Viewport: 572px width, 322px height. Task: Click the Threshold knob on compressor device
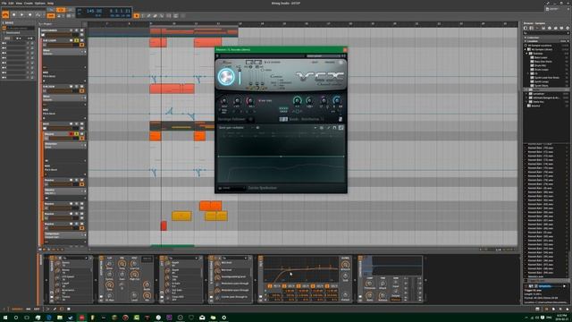click(x=369, y=284)
